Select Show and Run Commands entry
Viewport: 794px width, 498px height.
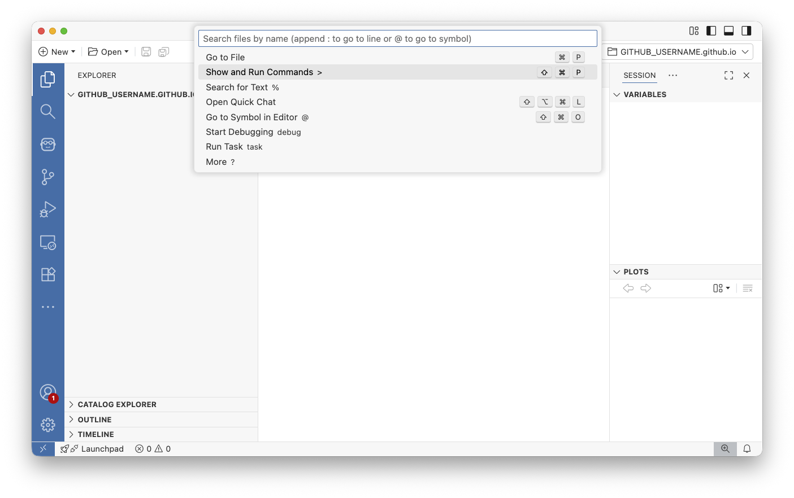(x=259, y=72)
